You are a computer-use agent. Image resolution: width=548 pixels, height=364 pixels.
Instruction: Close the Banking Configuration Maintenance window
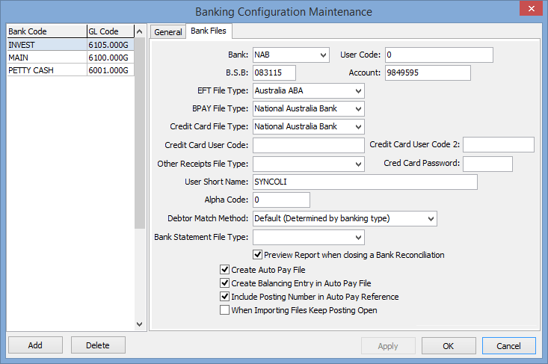click(531, 9)
